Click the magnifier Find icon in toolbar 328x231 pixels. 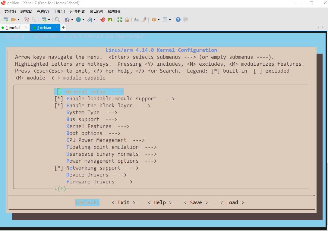point(57,20)
